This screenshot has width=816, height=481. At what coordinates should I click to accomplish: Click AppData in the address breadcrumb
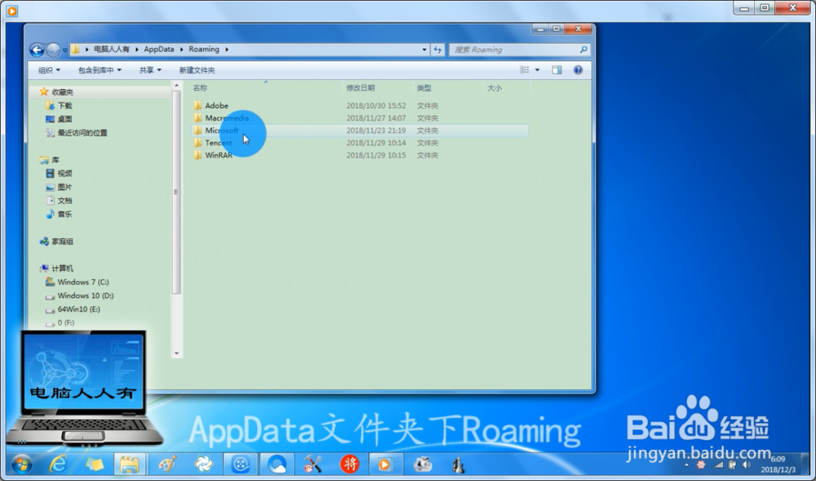click(159, 49)
